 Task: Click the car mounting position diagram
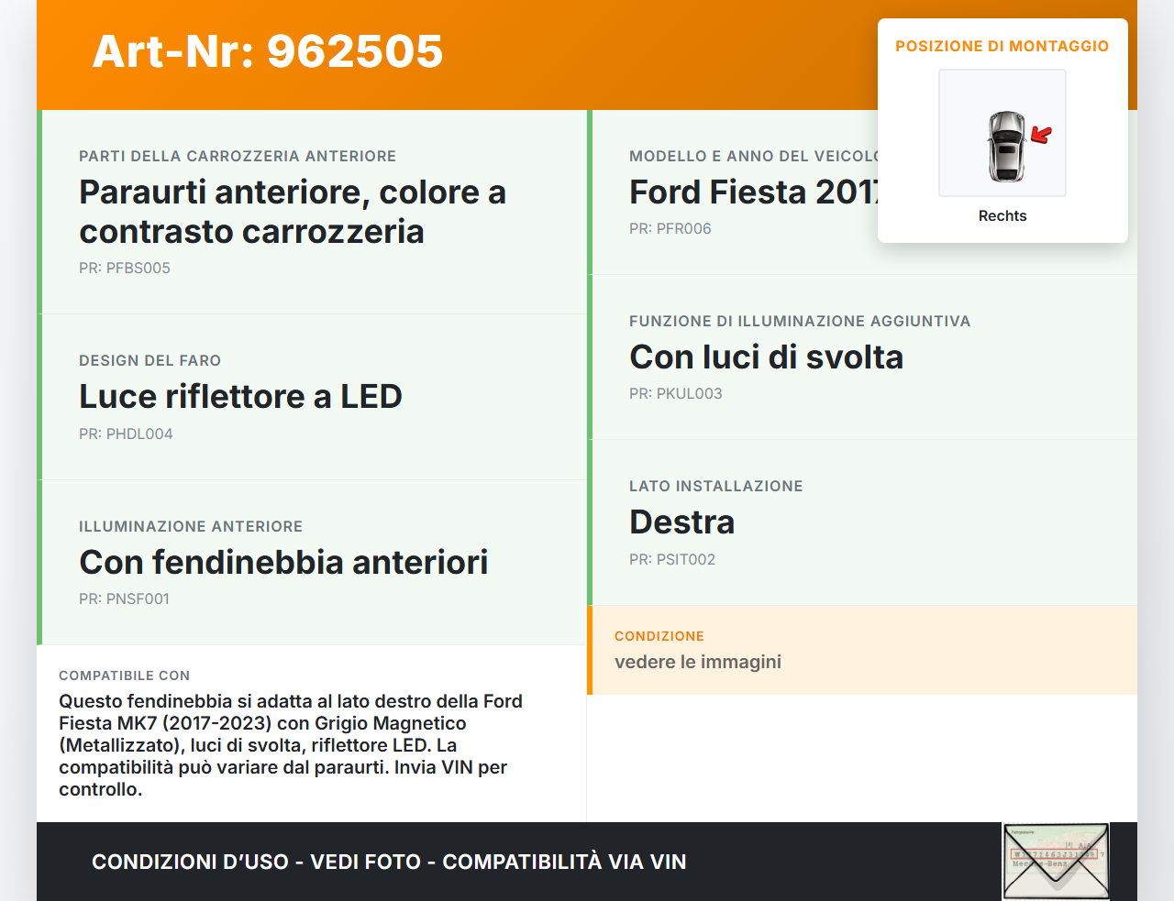(1002, 133)
